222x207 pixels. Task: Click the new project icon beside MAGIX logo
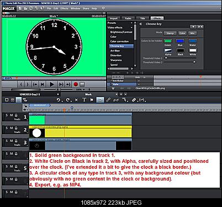(x=20, y=8)
